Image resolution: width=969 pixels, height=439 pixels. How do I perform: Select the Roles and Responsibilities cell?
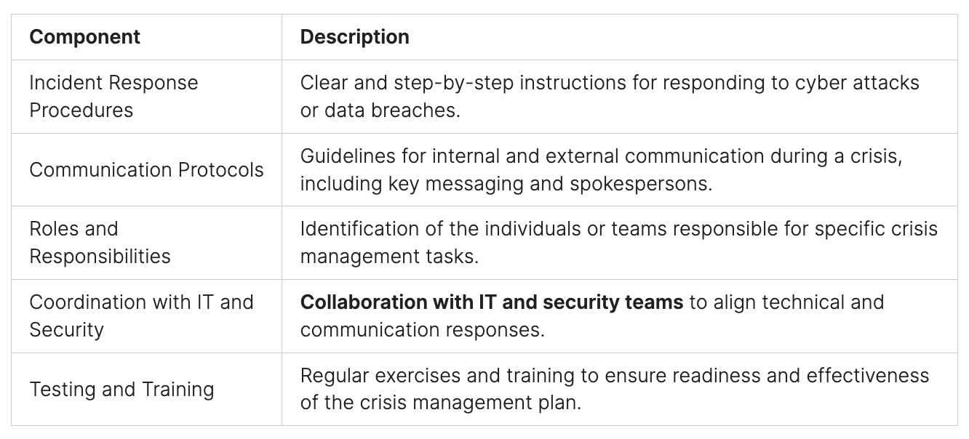(100, 242)
